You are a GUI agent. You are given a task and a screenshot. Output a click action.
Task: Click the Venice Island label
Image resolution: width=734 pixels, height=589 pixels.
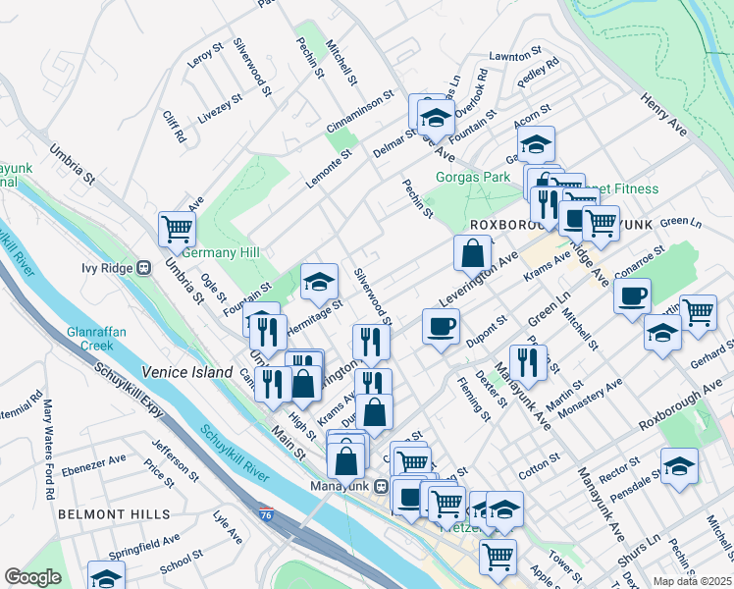click(186, 373)
